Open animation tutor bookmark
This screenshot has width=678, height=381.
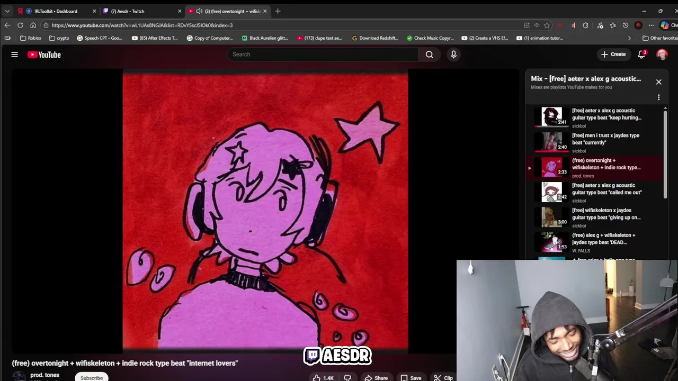pyautogui.click(x=540, y=38)
